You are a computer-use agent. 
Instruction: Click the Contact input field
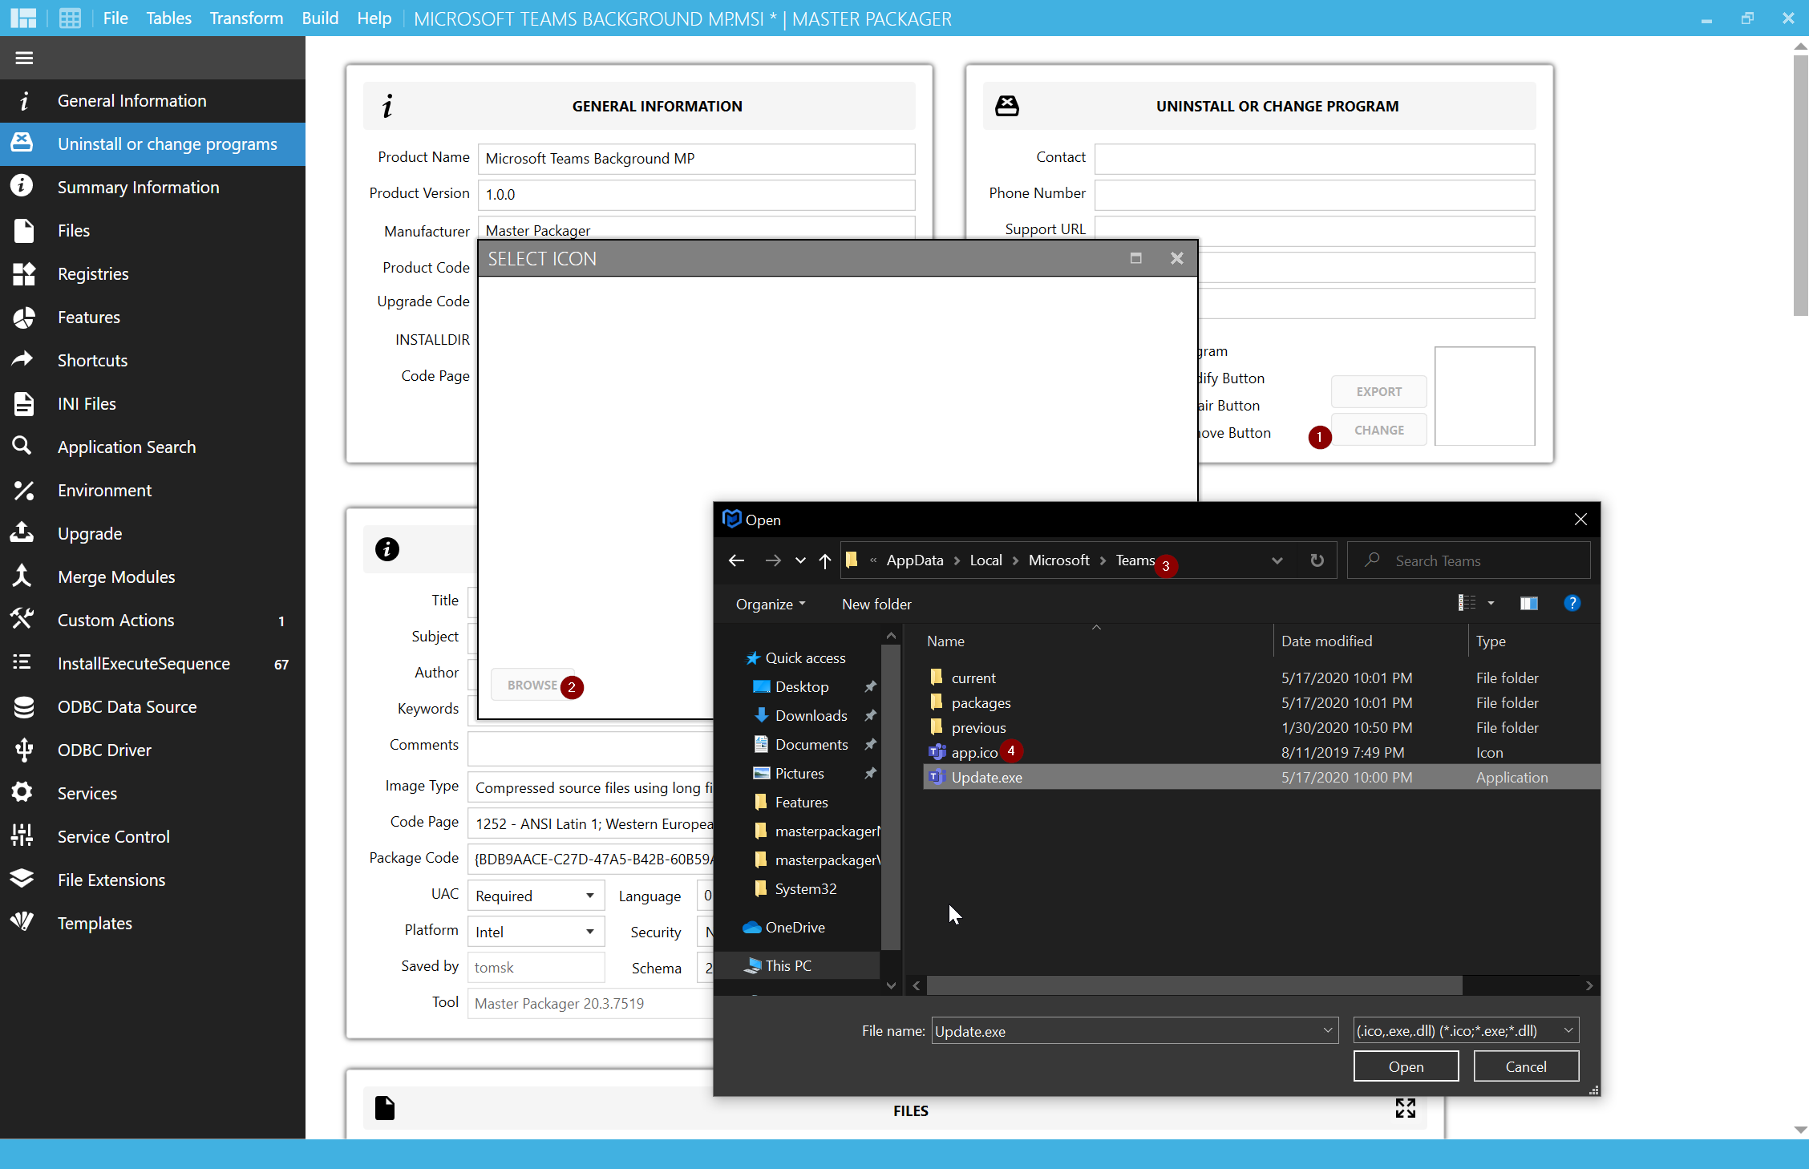point(1314,159)
